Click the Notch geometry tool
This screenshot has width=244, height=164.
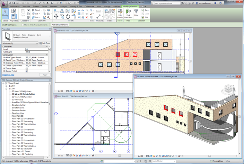coord(37,10)
